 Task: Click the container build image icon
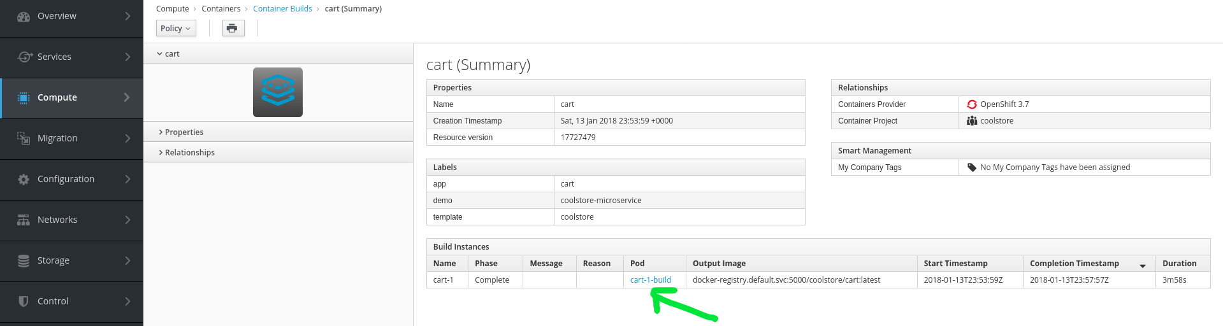(x=278, y=92)
